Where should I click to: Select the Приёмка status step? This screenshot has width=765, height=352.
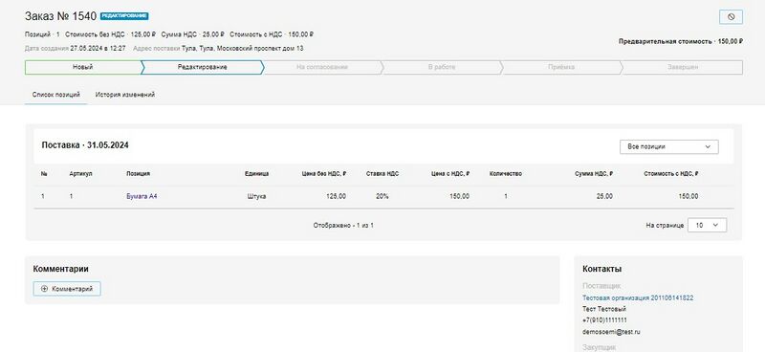pos(561,67)
